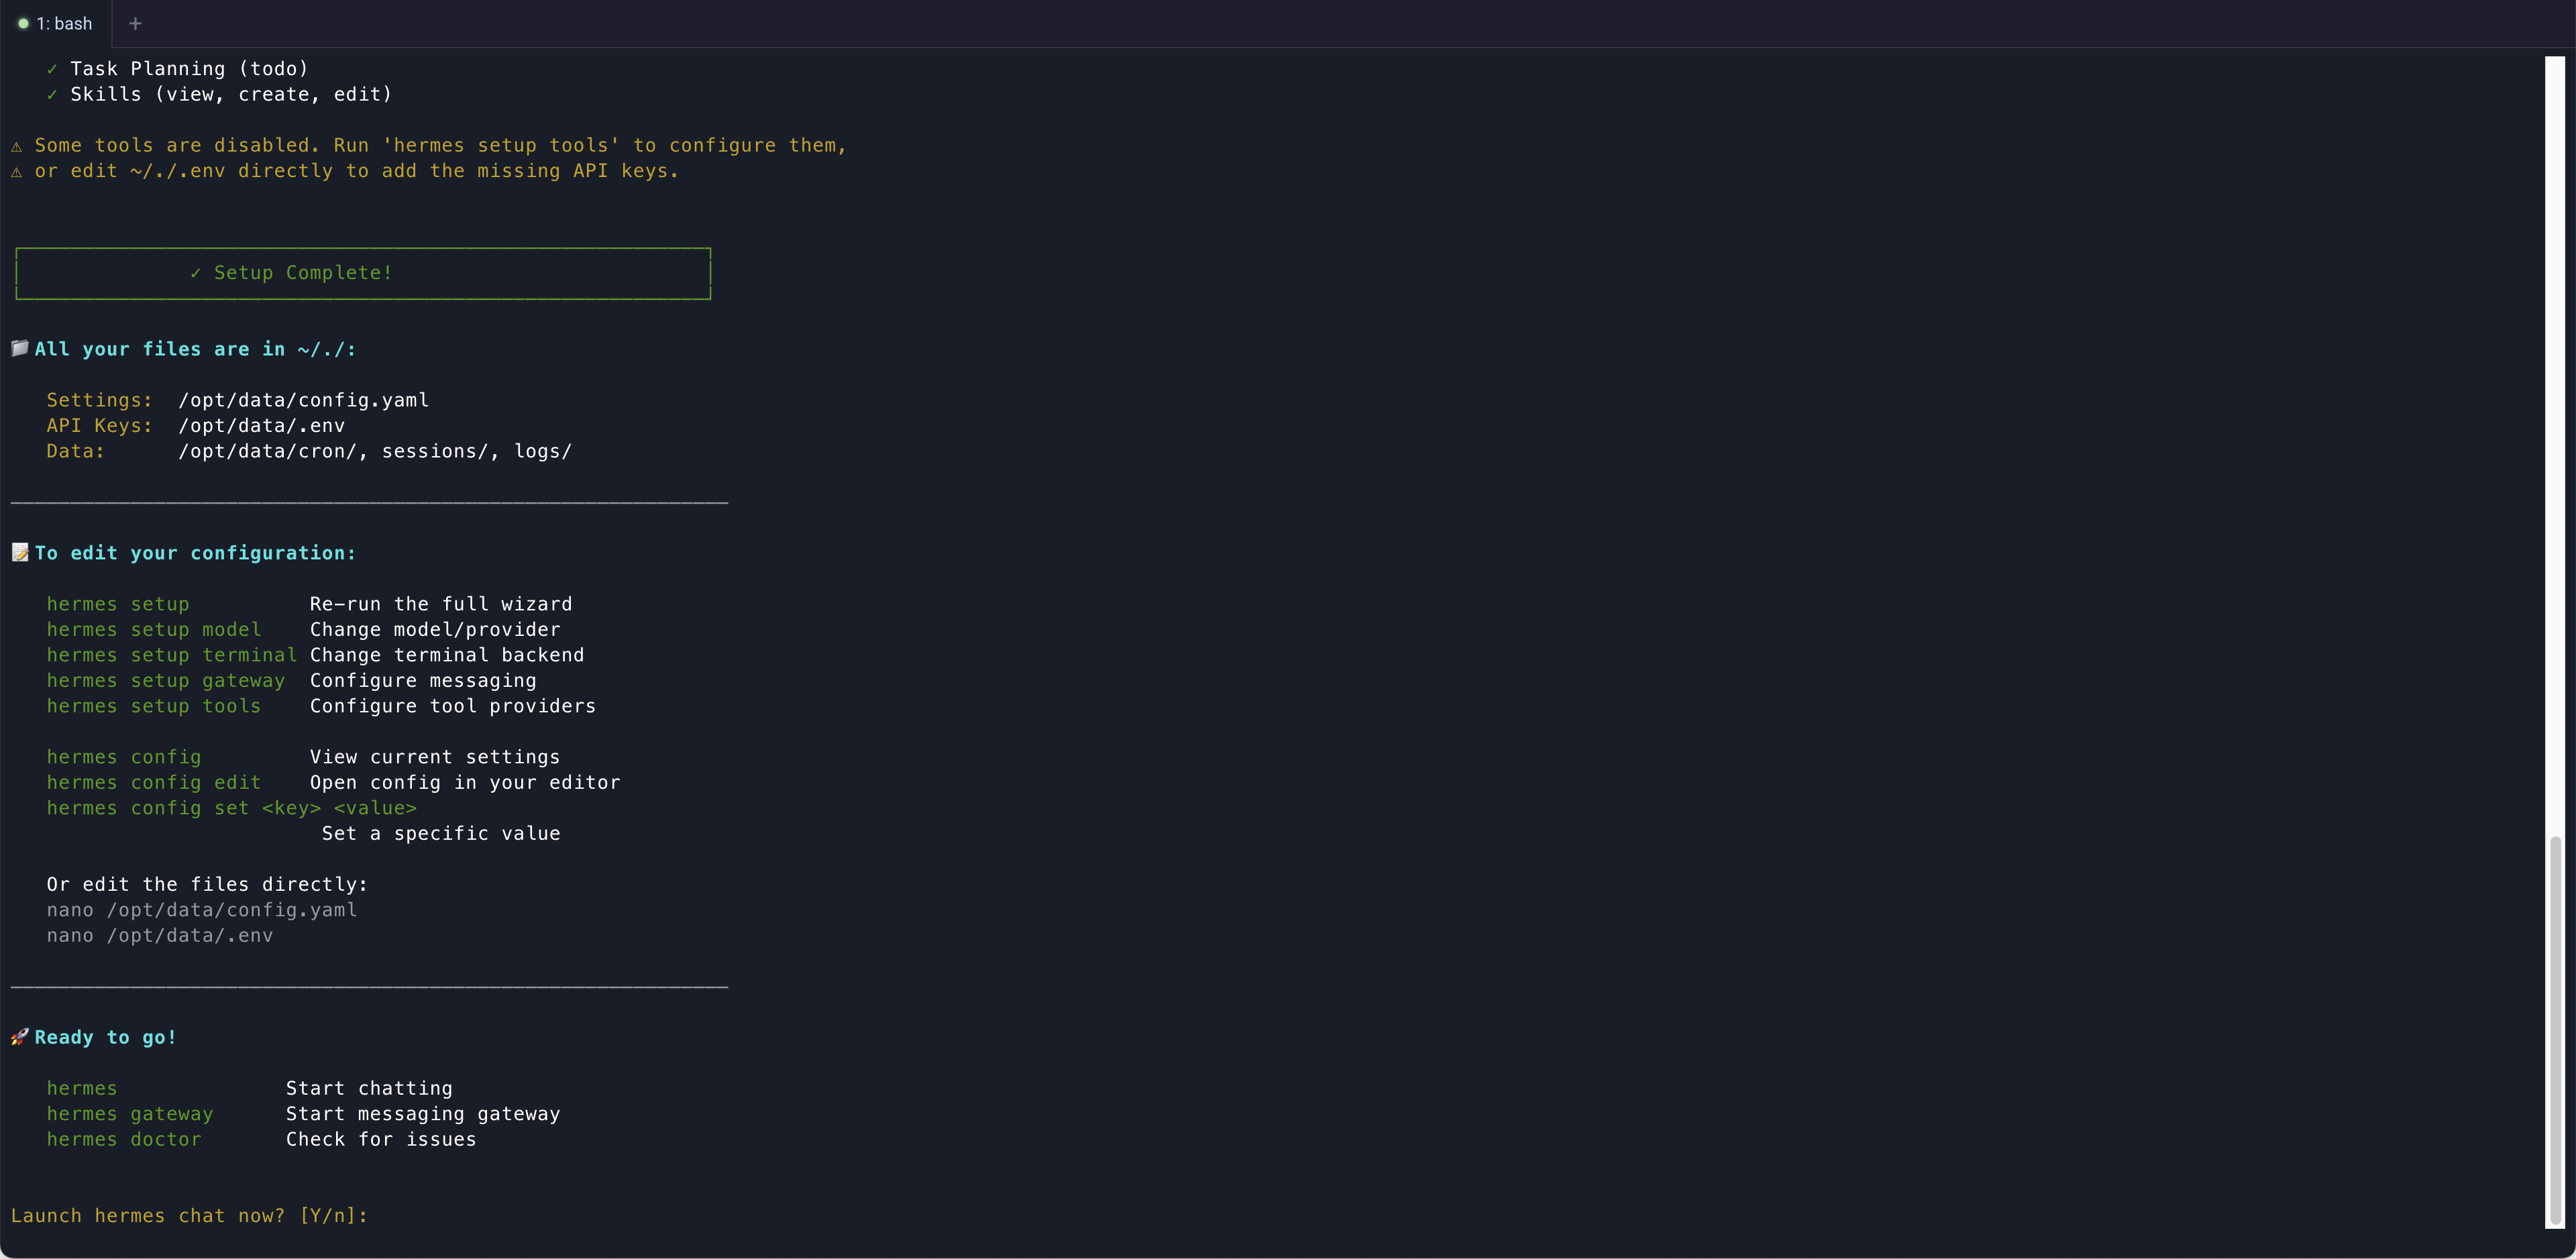Click the path '/opt/data/config.yaml' next to Settings
2576x1259 pixels.
tap(304, 400)
